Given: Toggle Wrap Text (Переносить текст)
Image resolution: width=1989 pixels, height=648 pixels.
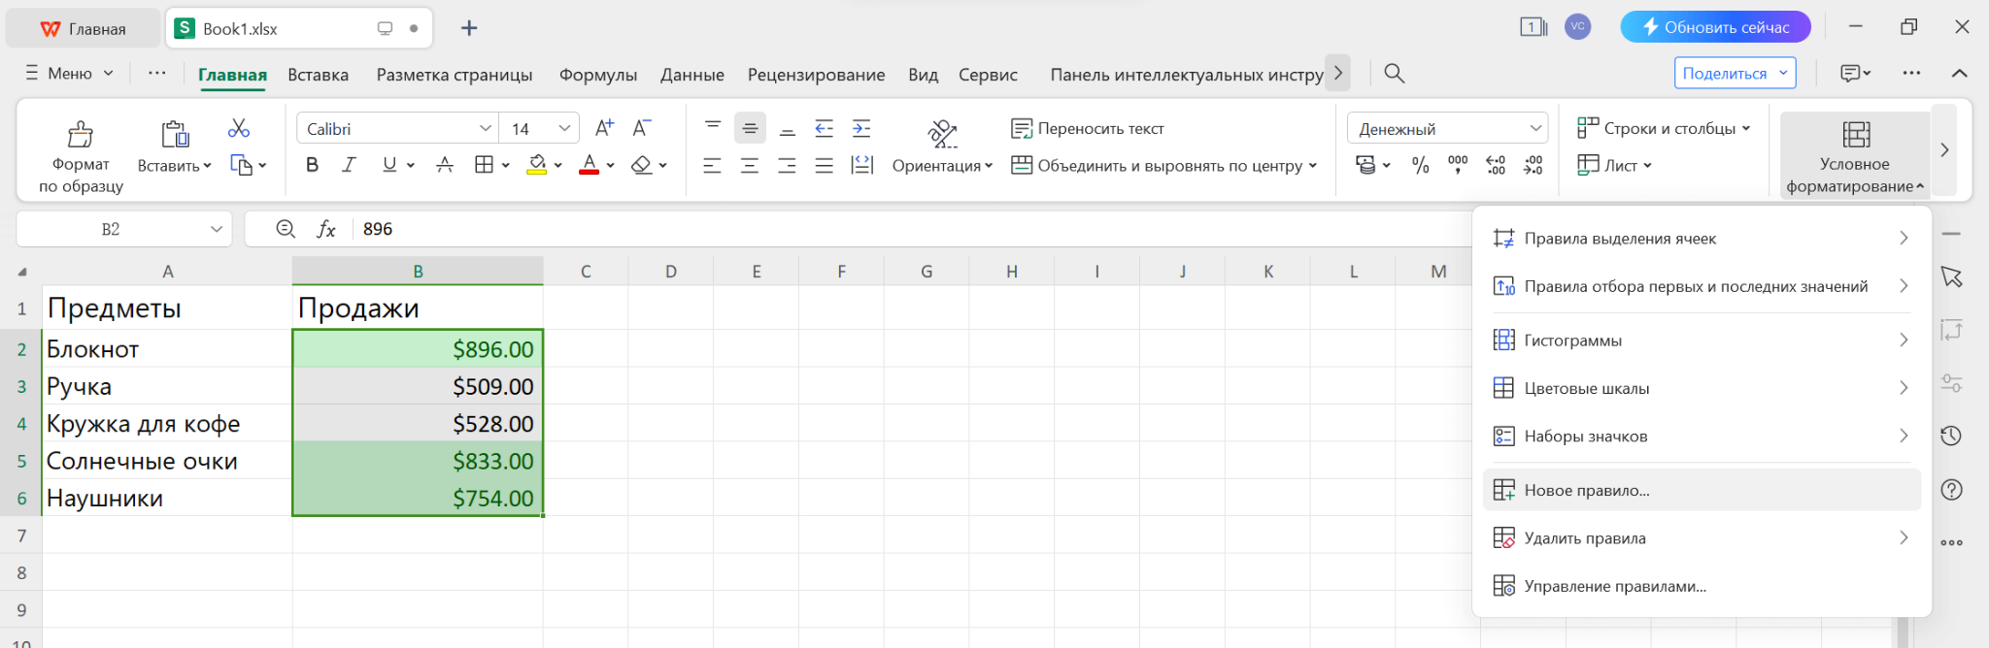Looking at the screenshot, I should 1087,128.
